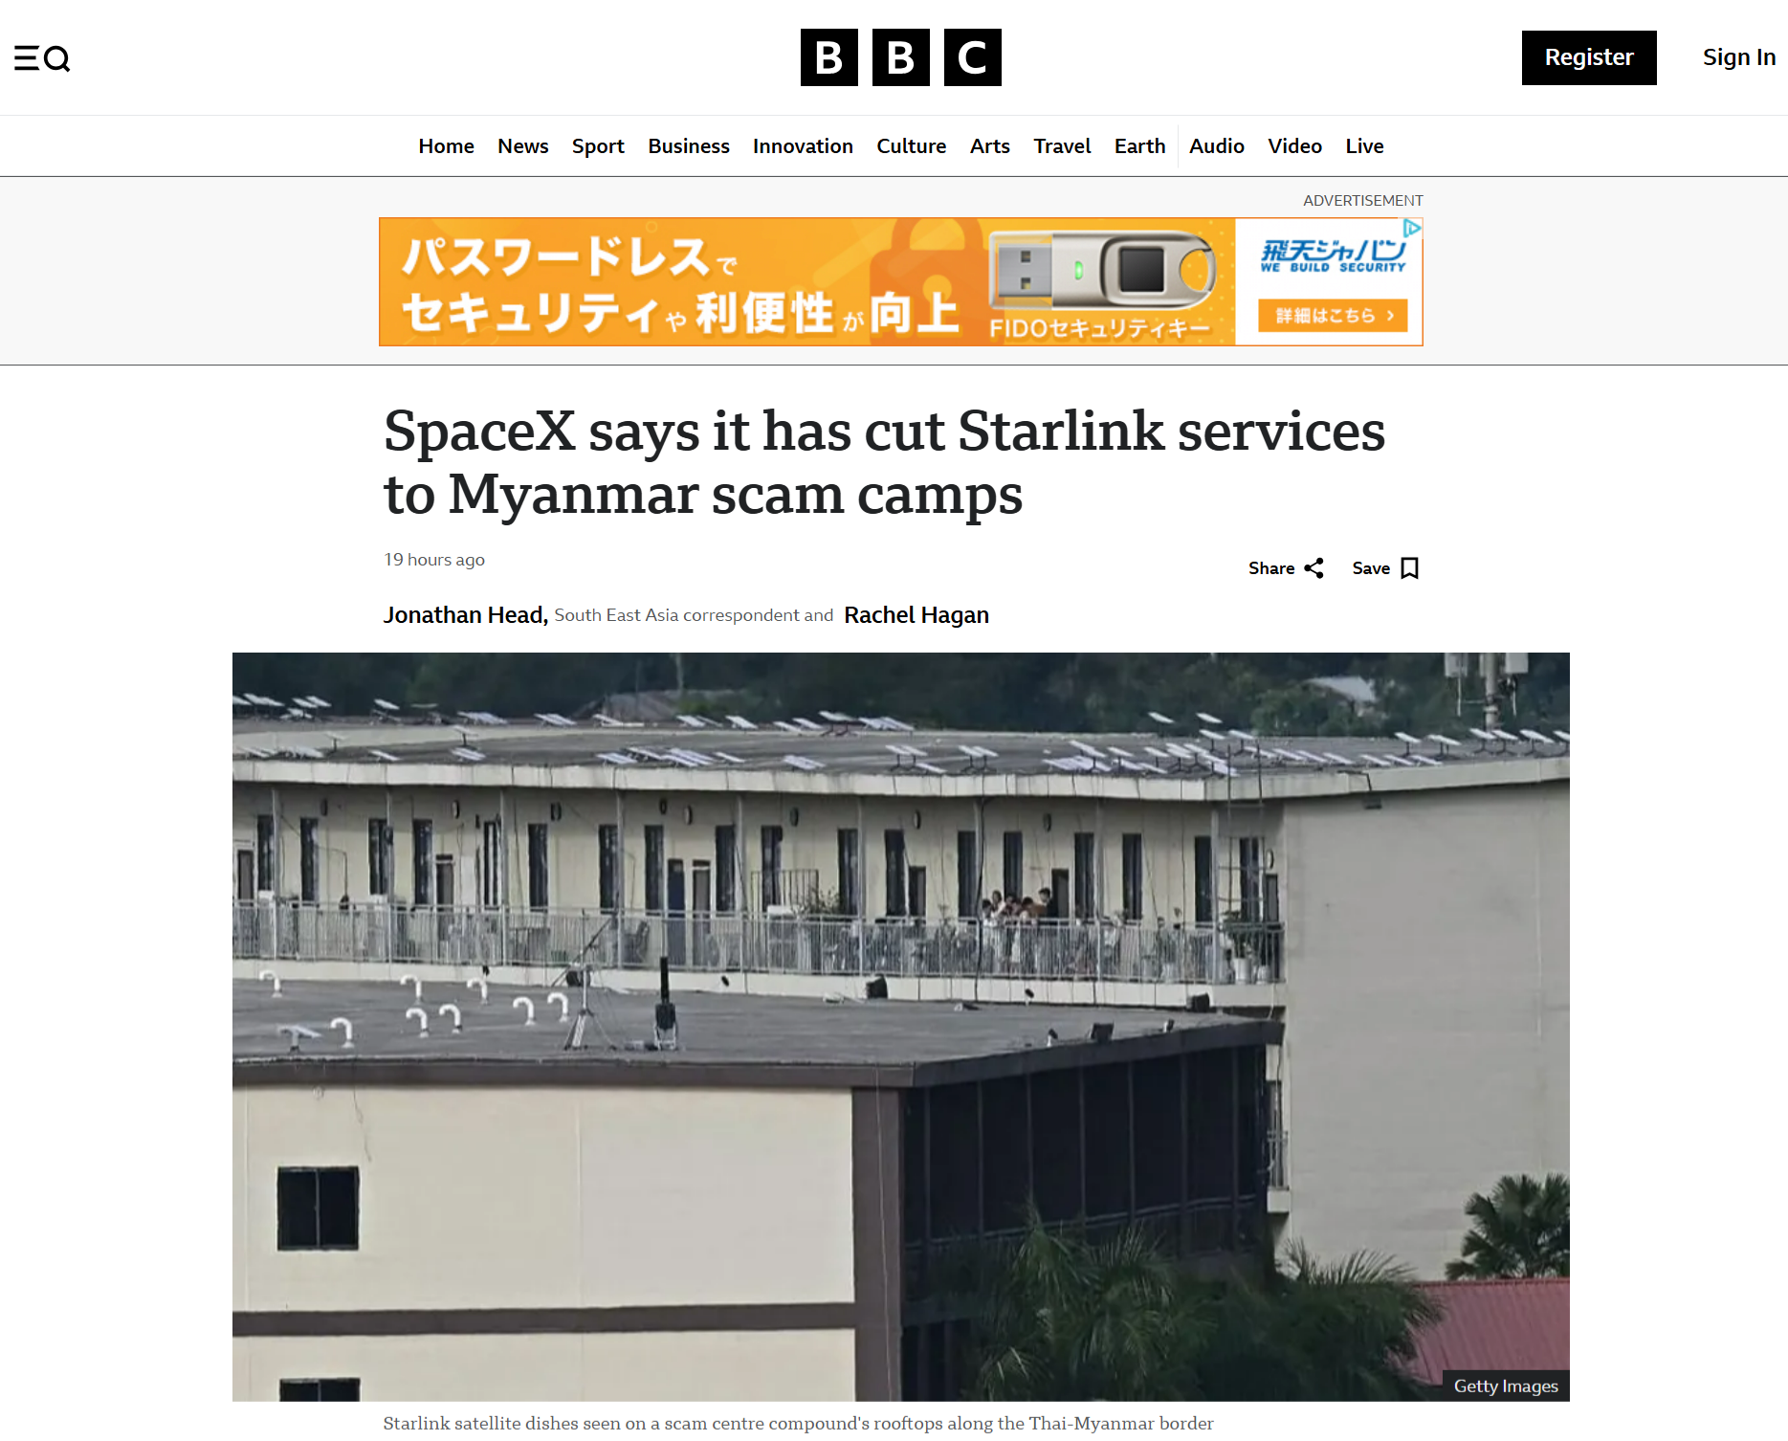Open the Home nav item
Viewport: 1788px width, 1441px height.
[446, 146]
